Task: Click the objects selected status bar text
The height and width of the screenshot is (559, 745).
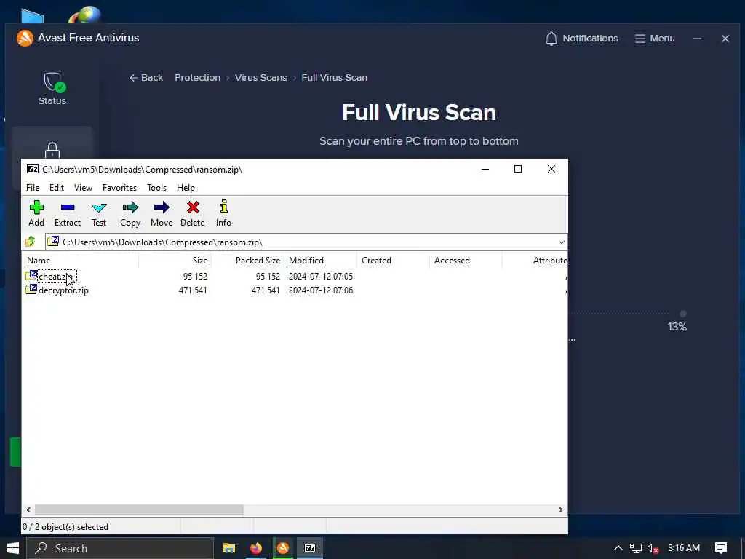Action: point(65,527)
